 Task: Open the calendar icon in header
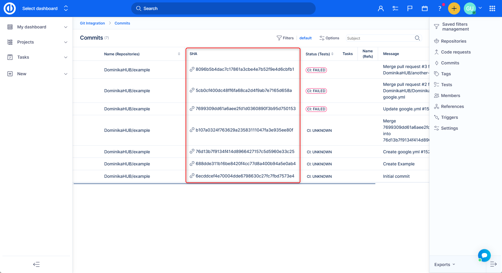click(x=424, y=8)
